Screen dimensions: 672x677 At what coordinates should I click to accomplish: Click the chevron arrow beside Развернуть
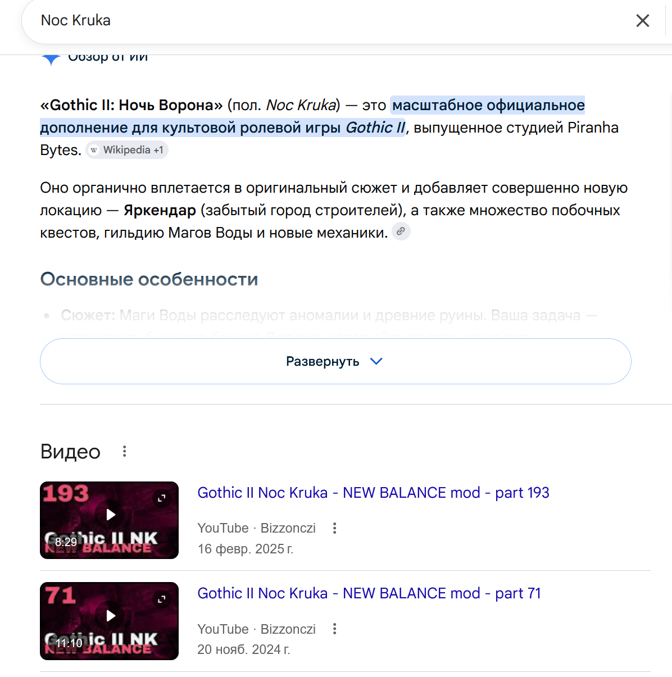tap(376, 361)
